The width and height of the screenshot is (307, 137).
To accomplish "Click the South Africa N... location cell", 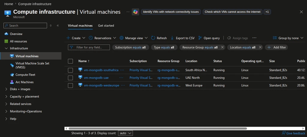I will pos(196,70).
